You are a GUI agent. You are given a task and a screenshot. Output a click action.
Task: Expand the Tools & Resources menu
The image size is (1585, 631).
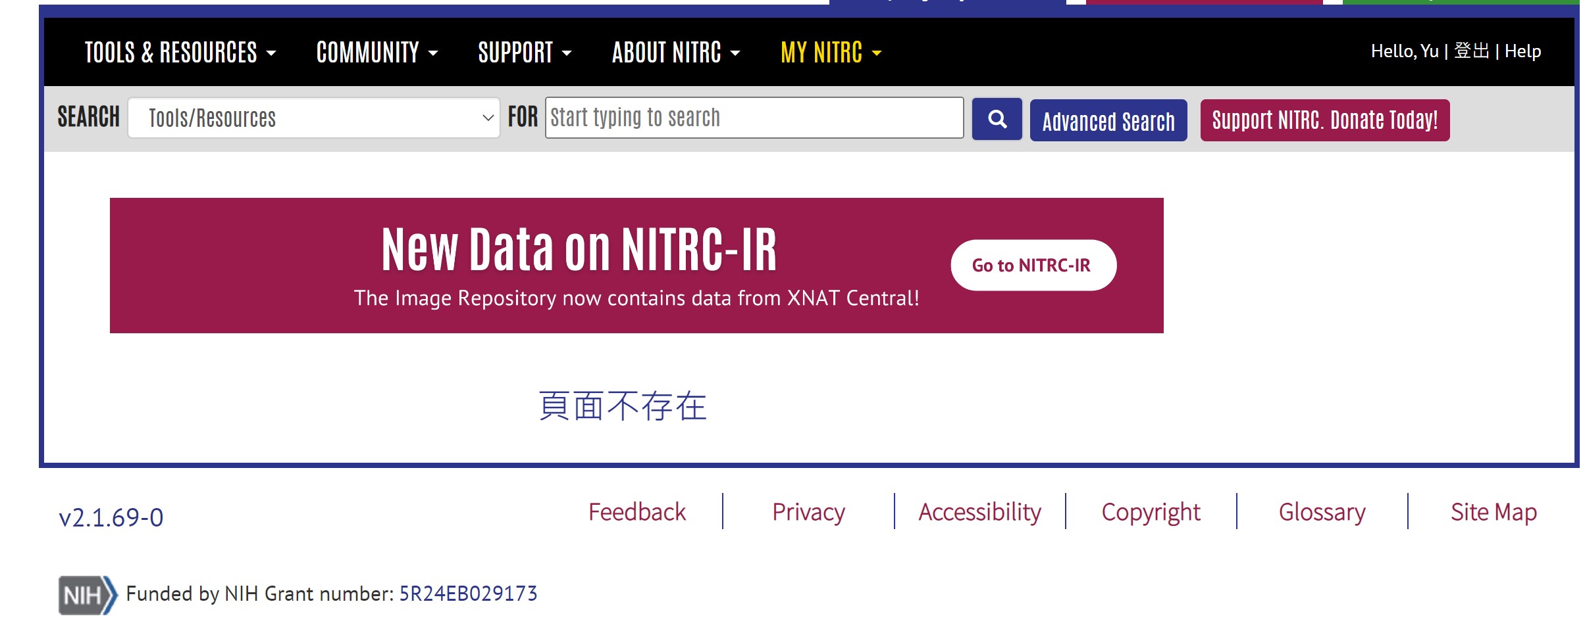(x=180, y=53)
